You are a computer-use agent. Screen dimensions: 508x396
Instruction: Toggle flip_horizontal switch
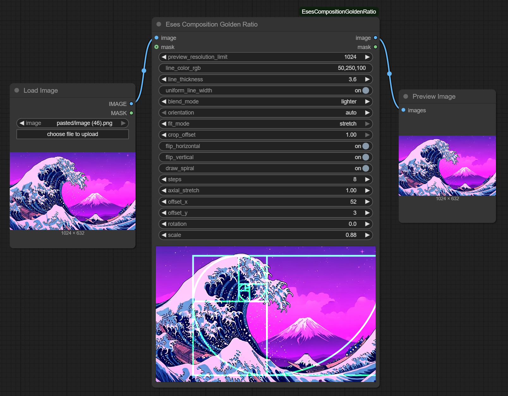click(366, 146)
